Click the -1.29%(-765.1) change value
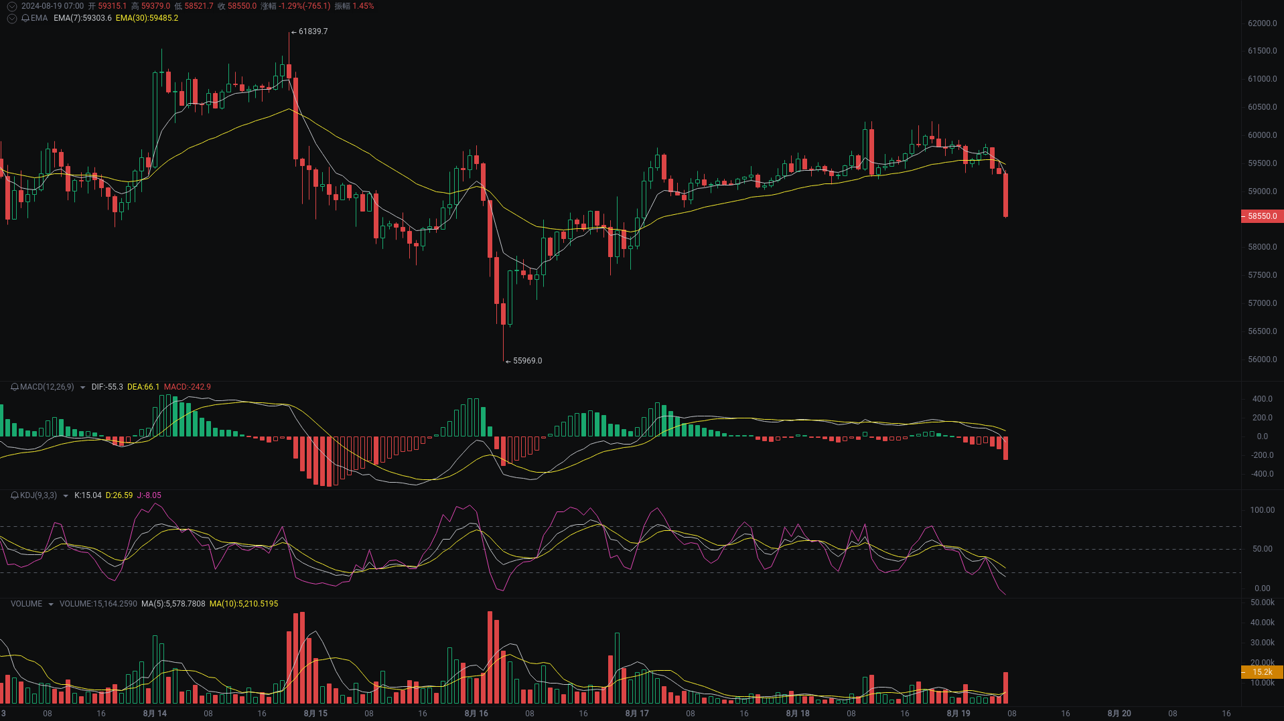 pos(305,6)
